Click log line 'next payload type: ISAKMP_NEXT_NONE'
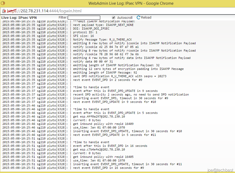The image size is (235, 173). pyautogui.click(x=103, y=25)
